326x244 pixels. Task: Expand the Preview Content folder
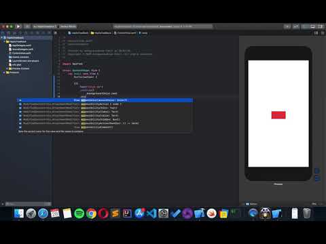click(7, 68)
